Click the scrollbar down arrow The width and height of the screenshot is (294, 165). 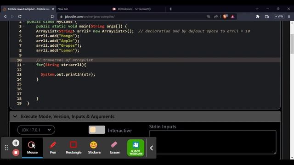point(292,158)
